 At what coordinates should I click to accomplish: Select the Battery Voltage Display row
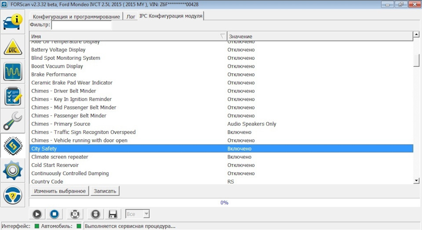(x=221, y=50)
